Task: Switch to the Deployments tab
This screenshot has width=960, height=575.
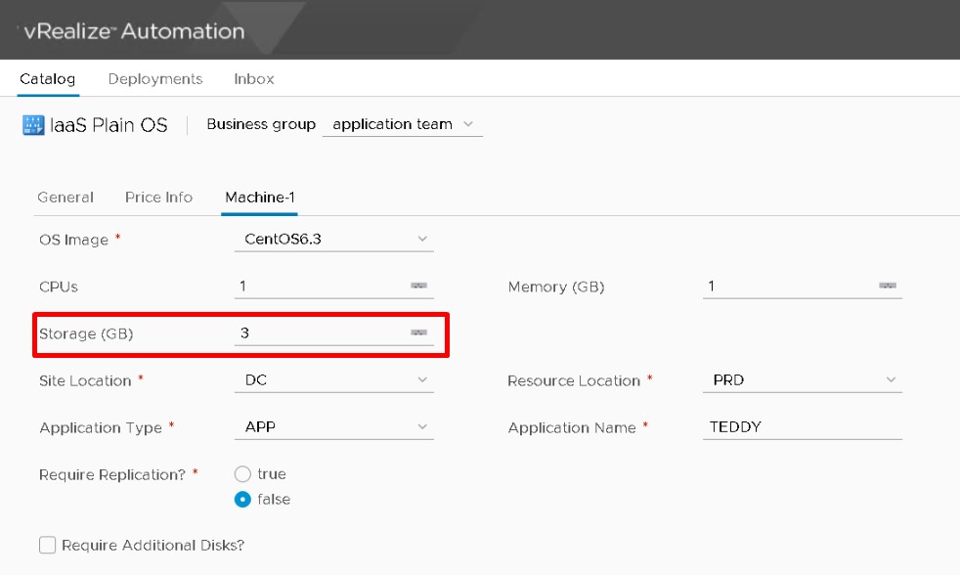Action: pyautogui.click(x=155, y=79)
